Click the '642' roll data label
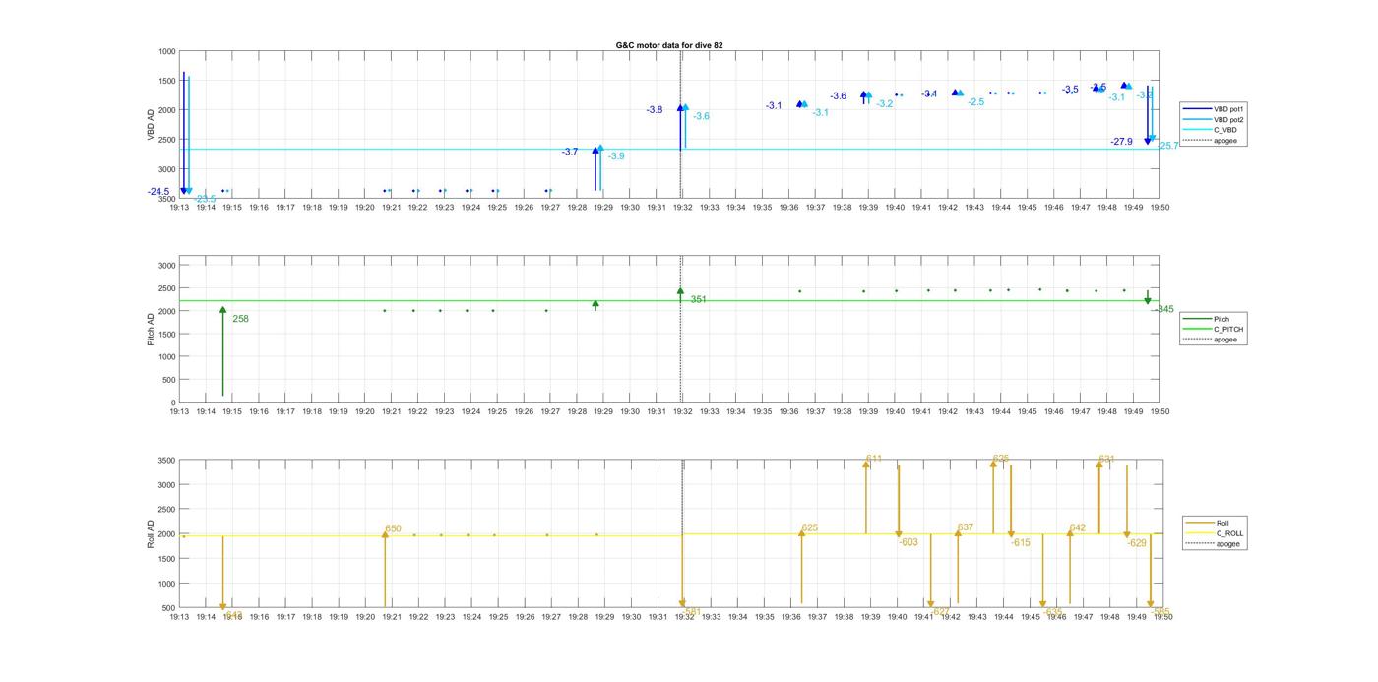The image size is (1378, 682). click(1078, 528)
